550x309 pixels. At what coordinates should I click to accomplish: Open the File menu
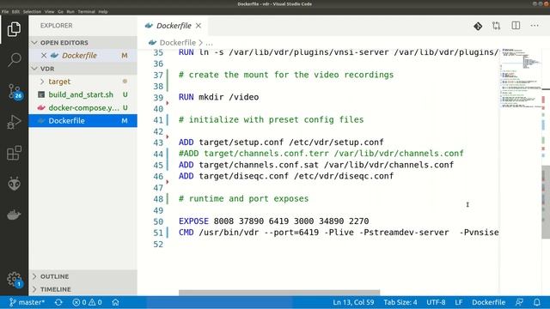[5, 11]
